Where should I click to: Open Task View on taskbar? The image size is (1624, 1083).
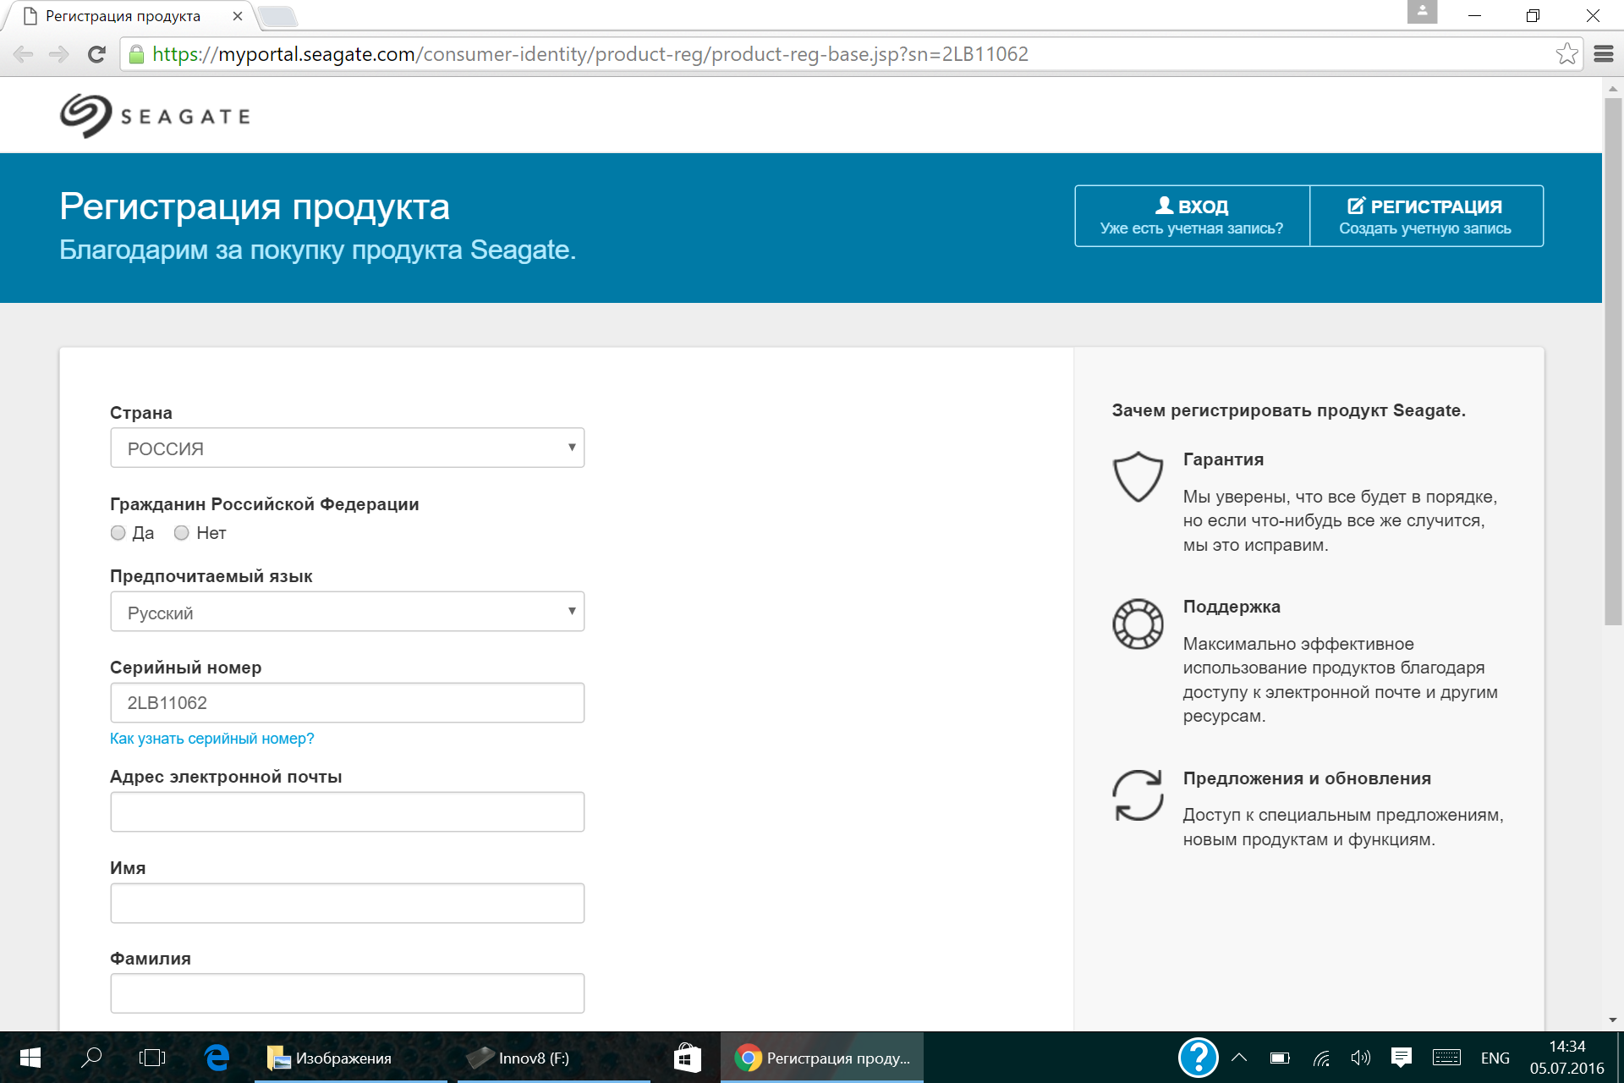pos(152,1058)
